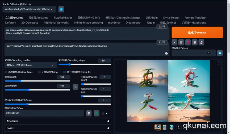
Task: Expand the ADetailer section
Action: (x=58, y=121)
